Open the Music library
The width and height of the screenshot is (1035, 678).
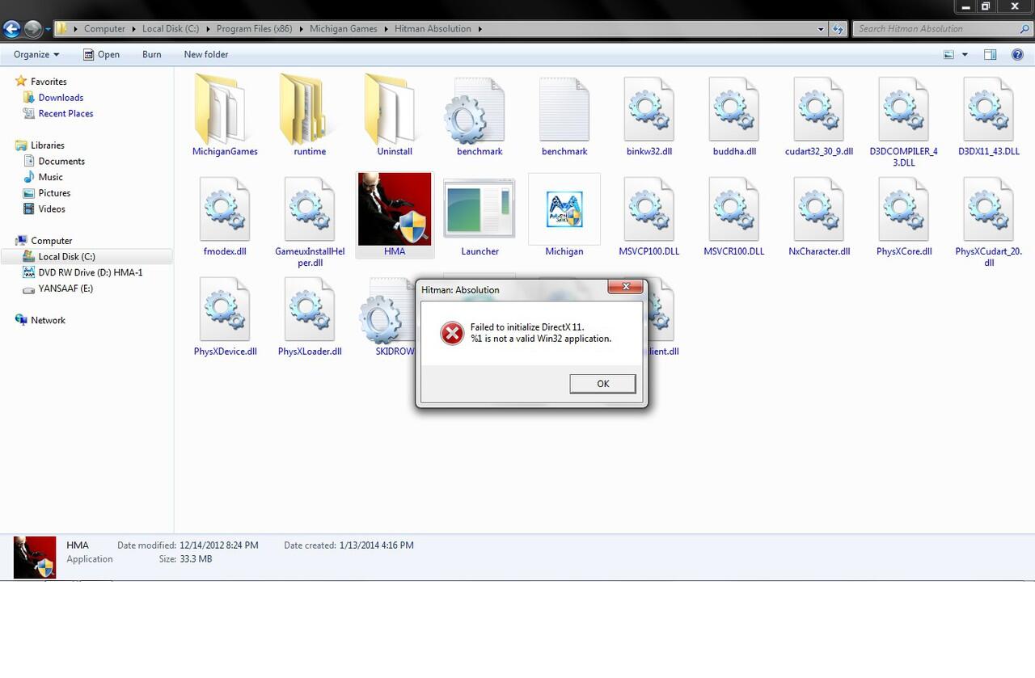point(50,177)
